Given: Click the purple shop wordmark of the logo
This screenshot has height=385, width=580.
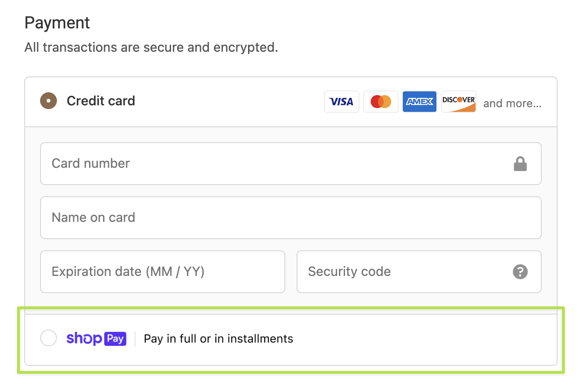Looking at the screenshot, I should (x=84, y=339).
